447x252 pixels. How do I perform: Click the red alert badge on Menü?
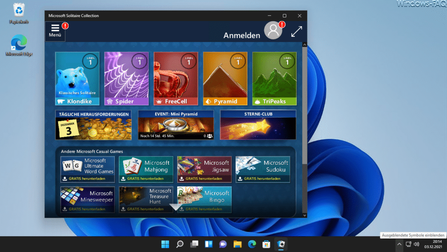tap(65, 26)
